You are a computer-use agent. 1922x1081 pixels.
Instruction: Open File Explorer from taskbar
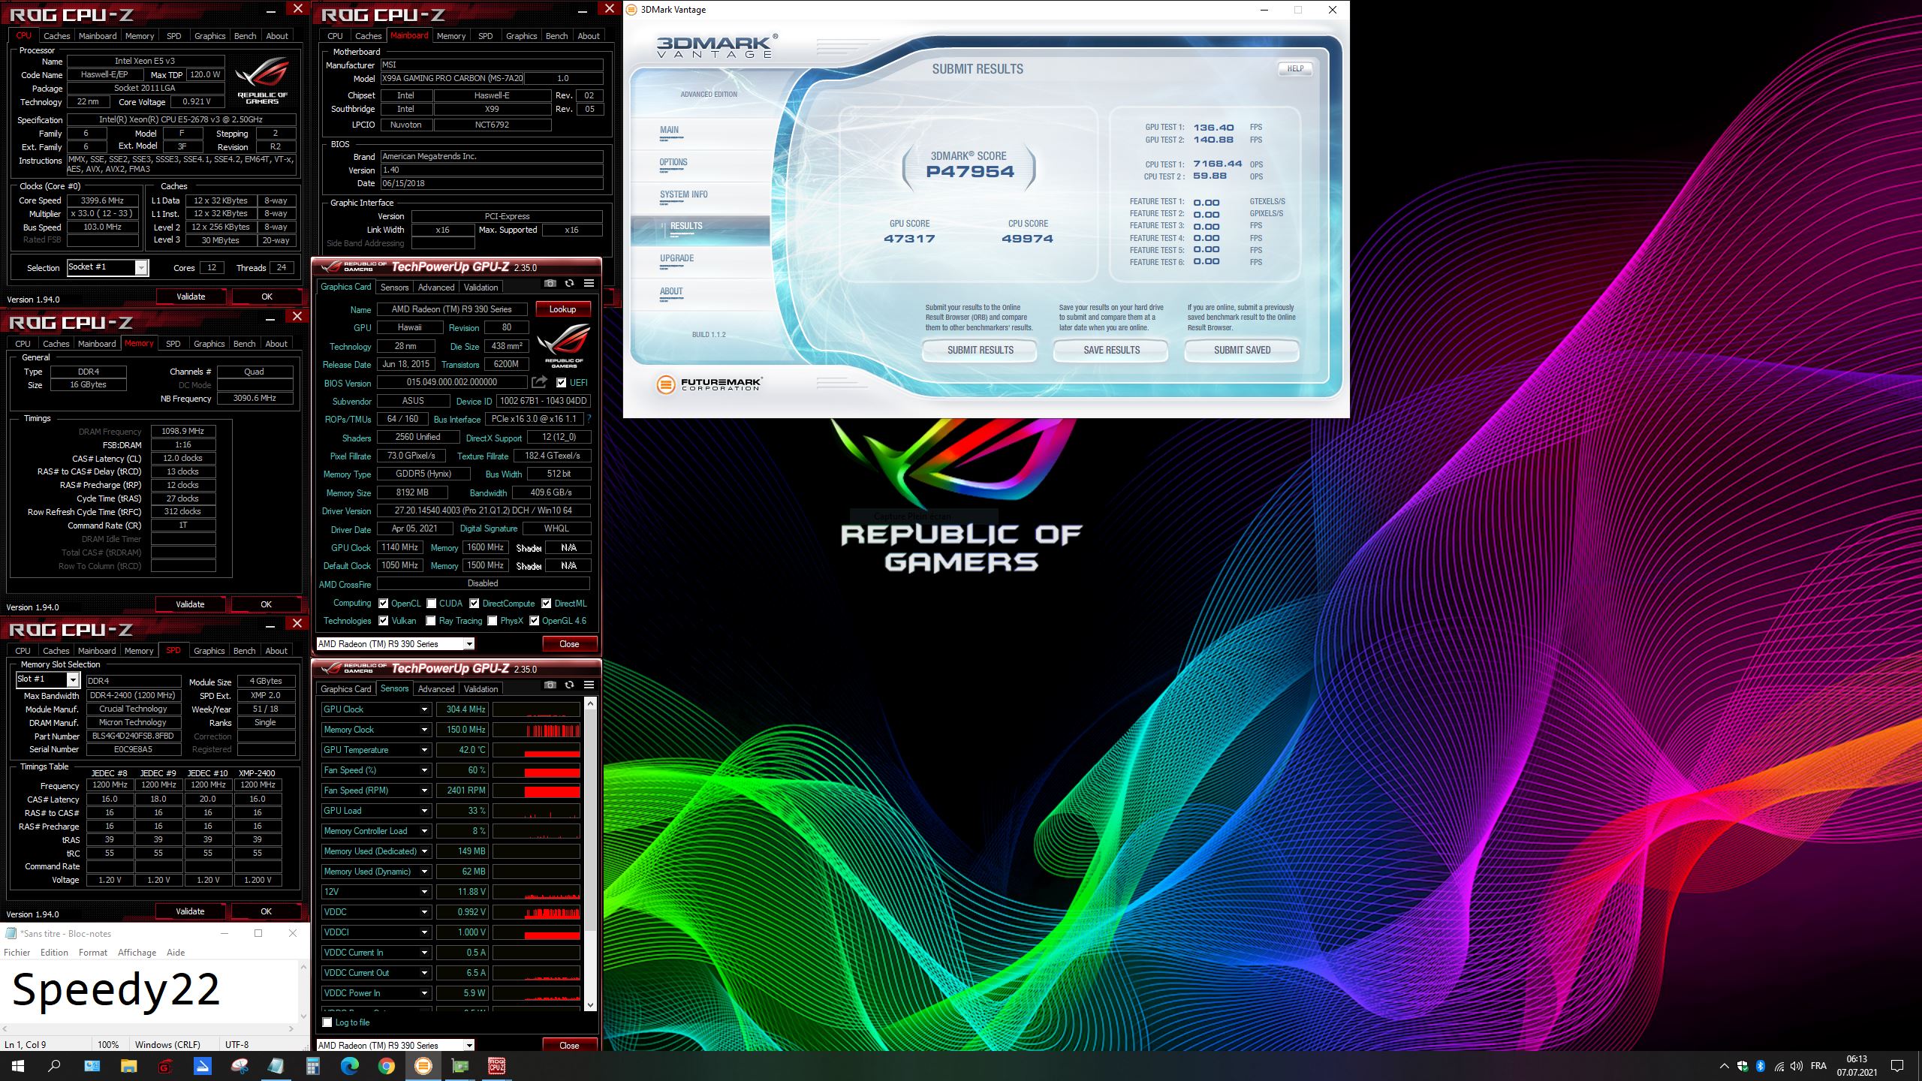point(128,1066)
